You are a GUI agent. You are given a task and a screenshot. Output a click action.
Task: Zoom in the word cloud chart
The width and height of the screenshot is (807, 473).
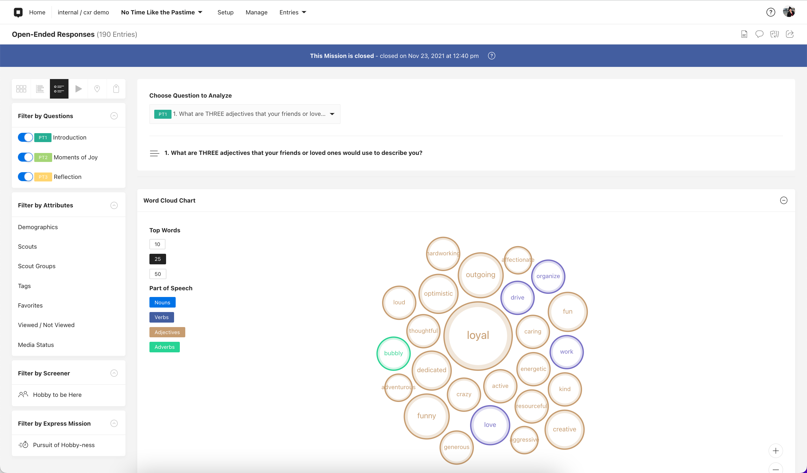click(776, 451)
